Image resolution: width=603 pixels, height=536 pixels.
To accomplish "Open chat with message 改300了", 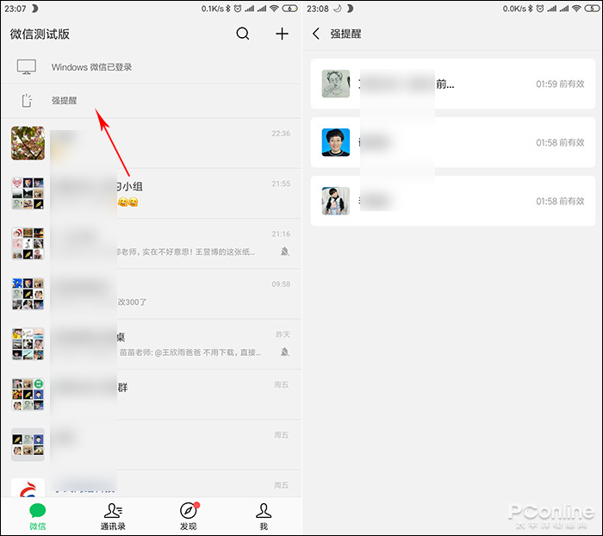I will tap(151, 294).
